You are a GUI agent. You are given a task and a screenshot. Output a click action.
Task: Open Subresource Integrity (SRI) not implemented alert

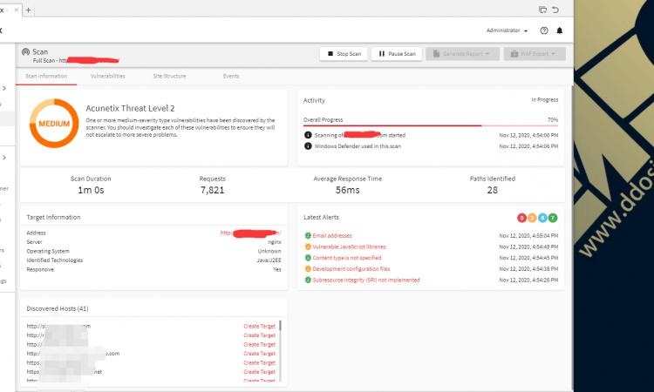(x=366, y=280)
